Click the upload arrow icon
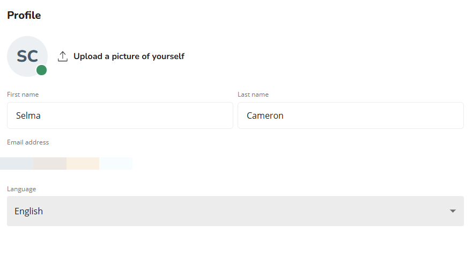Viewport: 473px width, 275px height. tap(62, 56)
